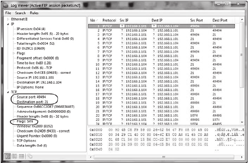Screen dimensions: 248x163
Task: Select 'Destination port: 21' row
Action: 32,102
